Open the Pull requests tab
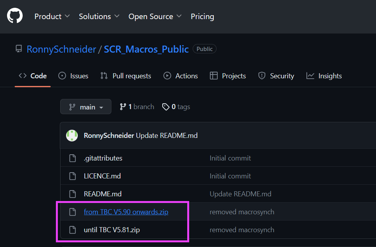Screen dimensions: 376x247 125,76
